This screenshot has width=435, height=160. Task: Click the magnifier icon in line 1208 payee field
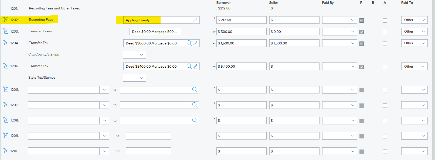tap(195, 120)
